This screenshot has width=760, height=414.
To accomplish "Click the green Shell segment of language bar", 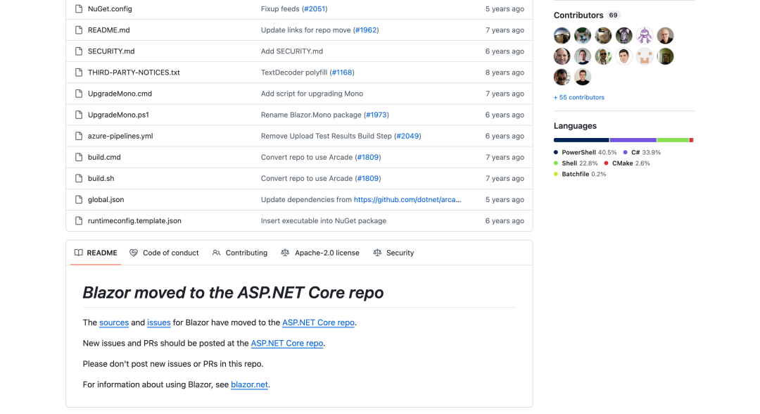I will coord(673,140).
